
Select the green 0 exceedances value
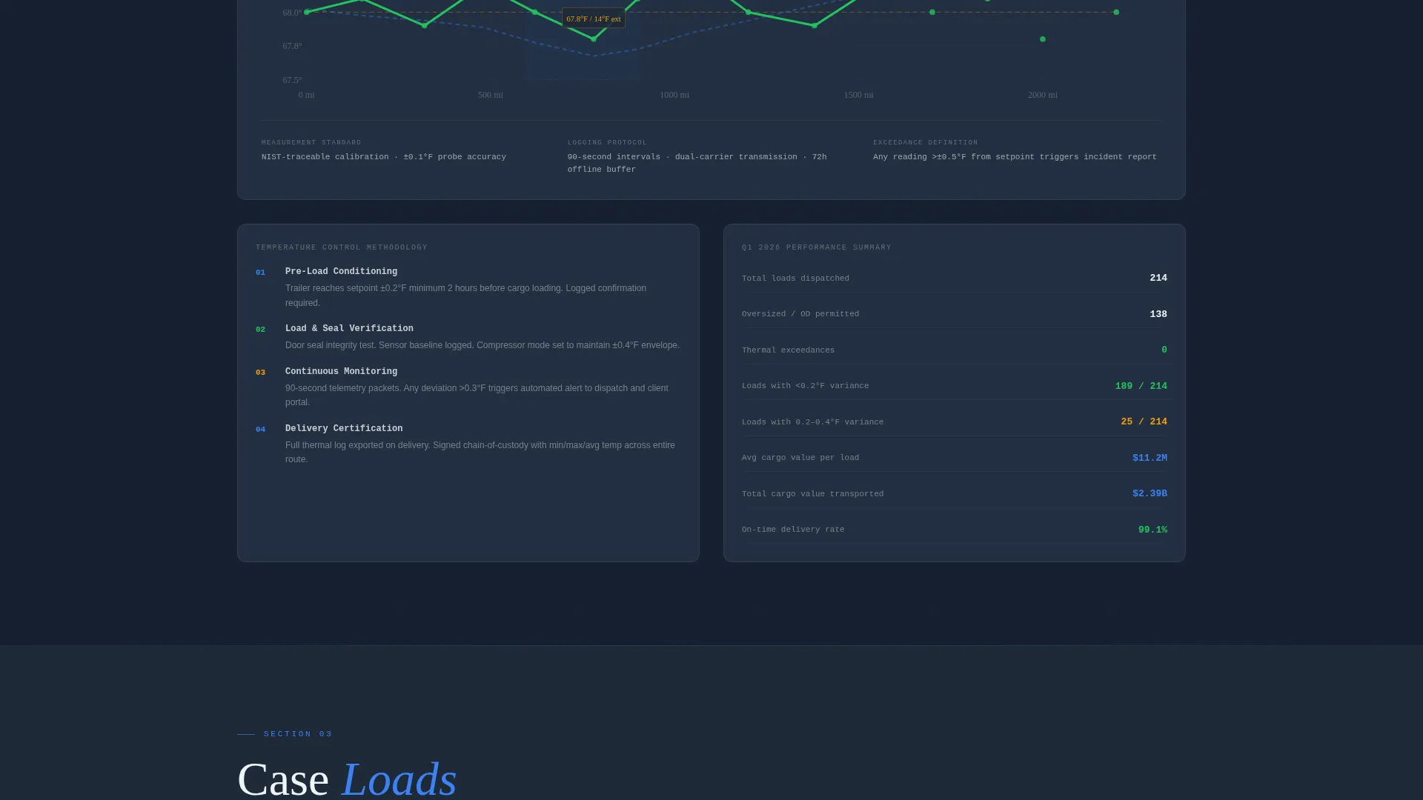(x=1164, y=350)
